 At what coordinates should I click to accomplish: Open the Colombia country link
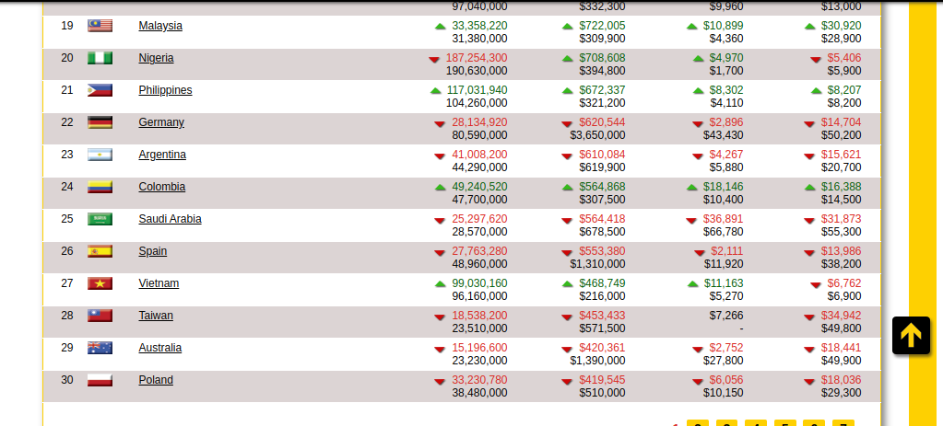162,187
